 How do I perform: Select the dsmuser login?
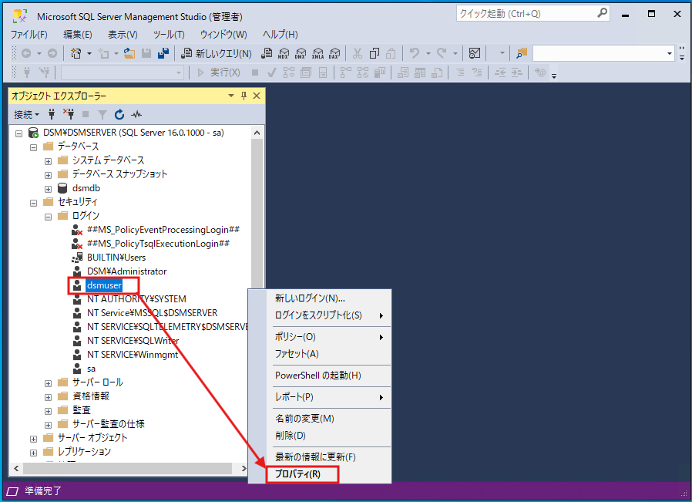pos(104,285)
